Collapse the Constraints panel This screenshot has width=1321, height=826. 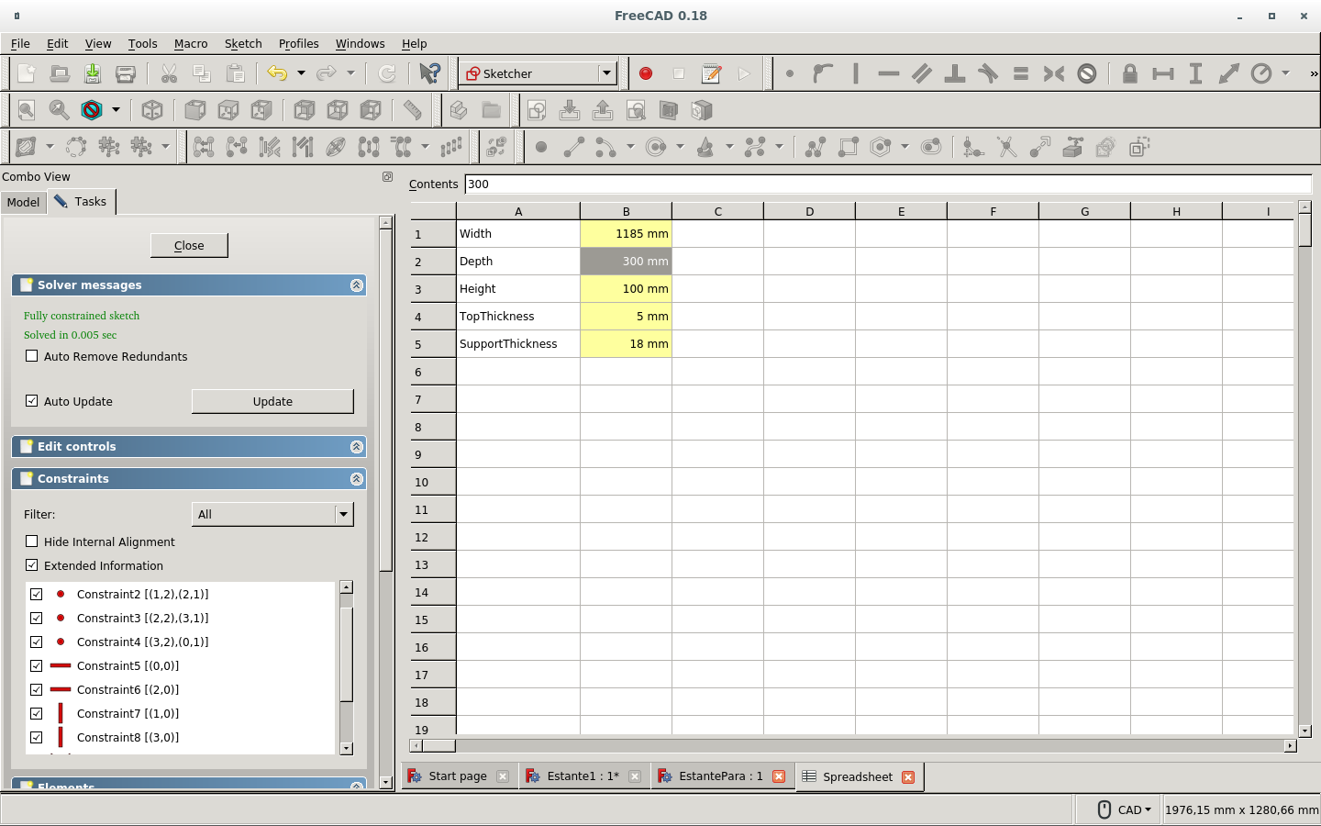click(357, 479)
